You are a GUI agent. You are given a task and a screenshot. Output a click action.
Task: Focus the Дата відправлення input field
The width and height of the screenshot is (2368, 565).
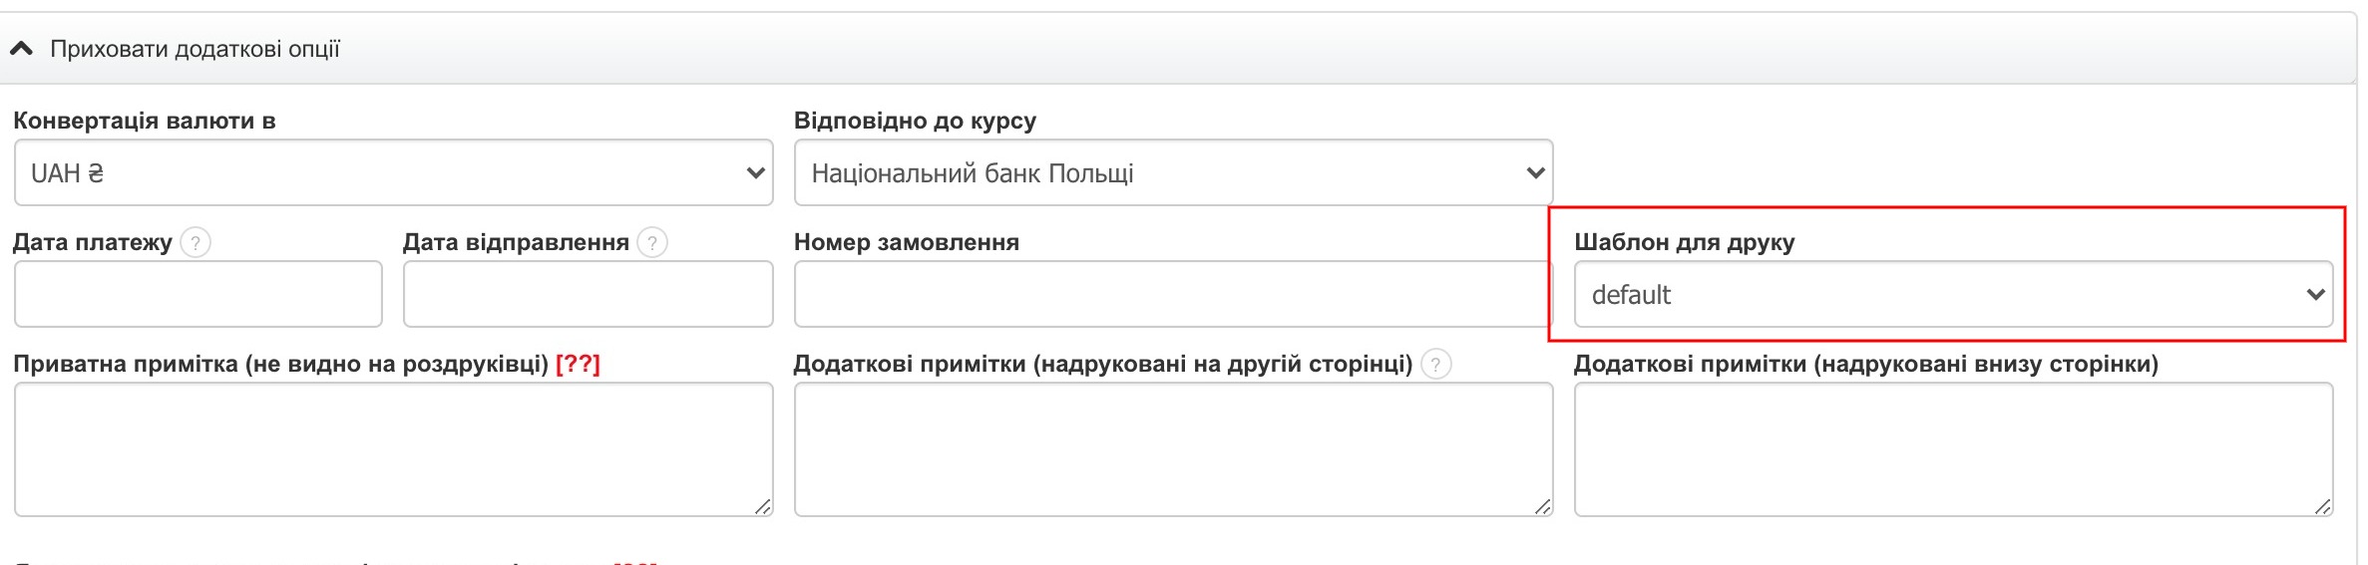588,295
